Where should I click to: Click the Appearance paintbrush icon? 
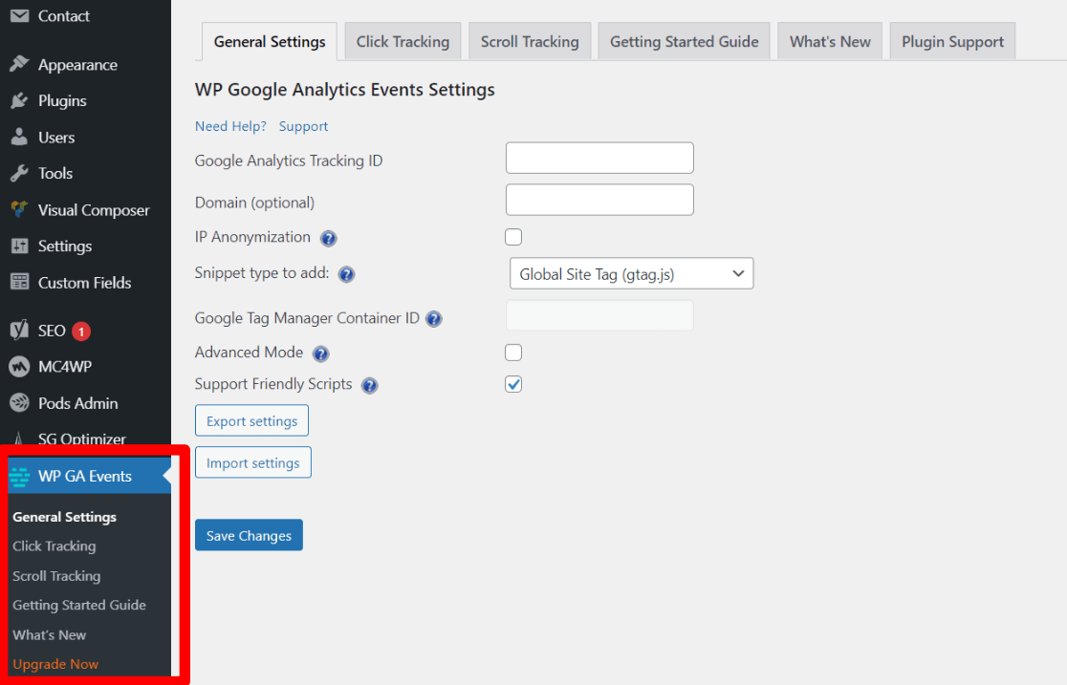coord(20,64)
